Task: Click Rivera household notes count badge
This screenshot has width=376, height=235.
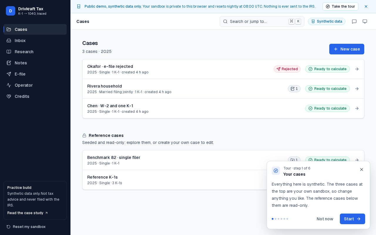Action: 294,89
